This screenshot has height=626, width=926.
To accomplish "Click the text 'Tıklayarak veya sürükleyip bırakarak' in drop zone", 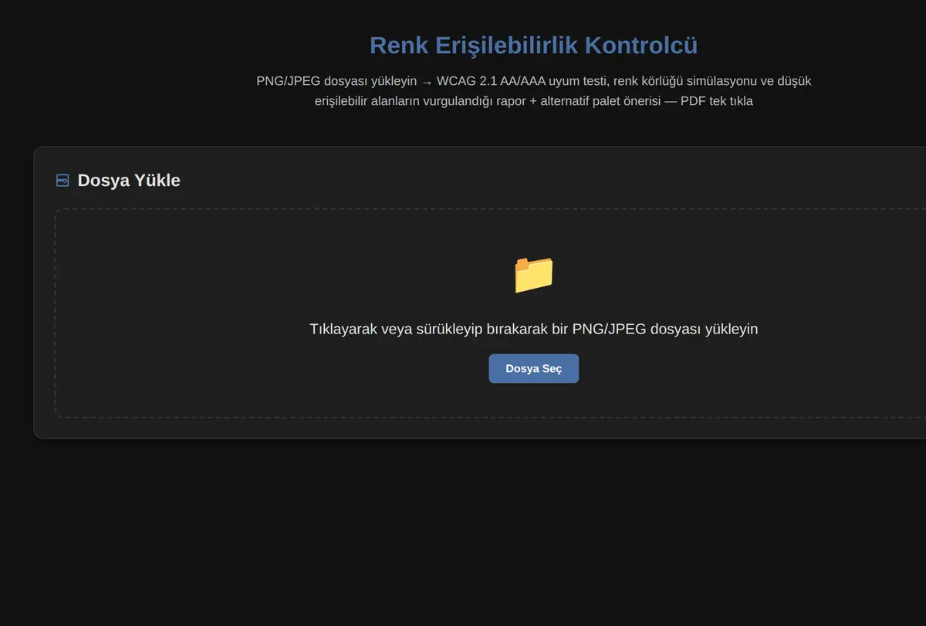I will [429, 329].
